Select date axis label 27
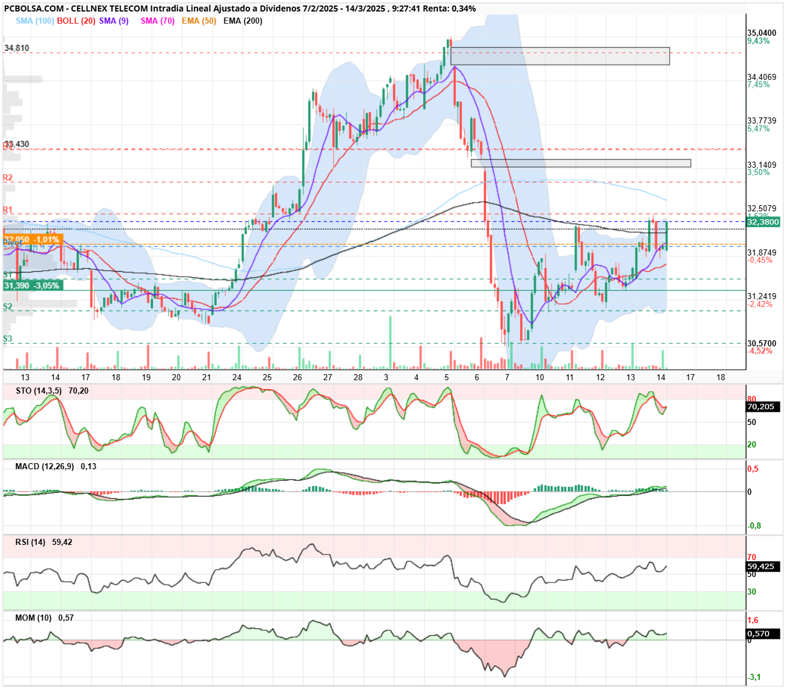786x689 pixels. pyautogui.click(x=328, y=377)
